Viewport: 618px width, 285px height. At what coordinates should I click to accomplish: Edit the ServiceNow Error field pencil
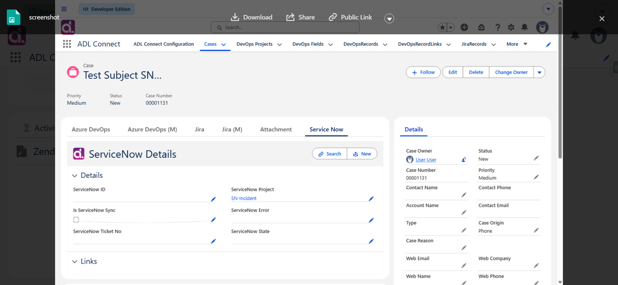(371, 220)
